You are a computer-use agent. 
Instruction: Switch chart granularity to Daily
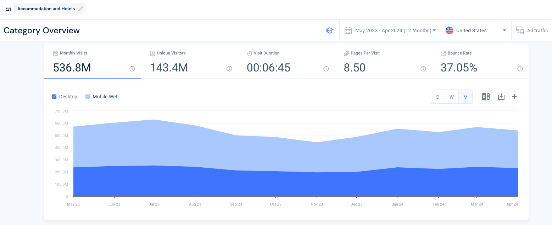[x=437, y=96]
